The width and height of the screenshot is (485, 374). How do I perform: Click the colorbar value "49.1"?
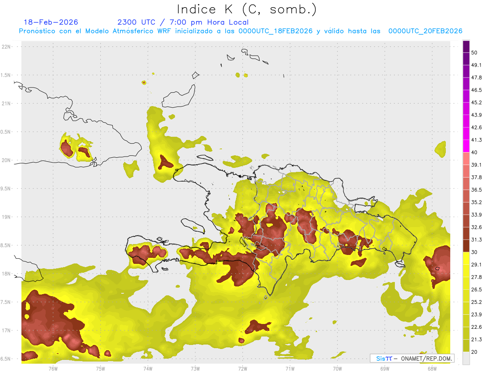pyautogui.click(x=476, y=65)
